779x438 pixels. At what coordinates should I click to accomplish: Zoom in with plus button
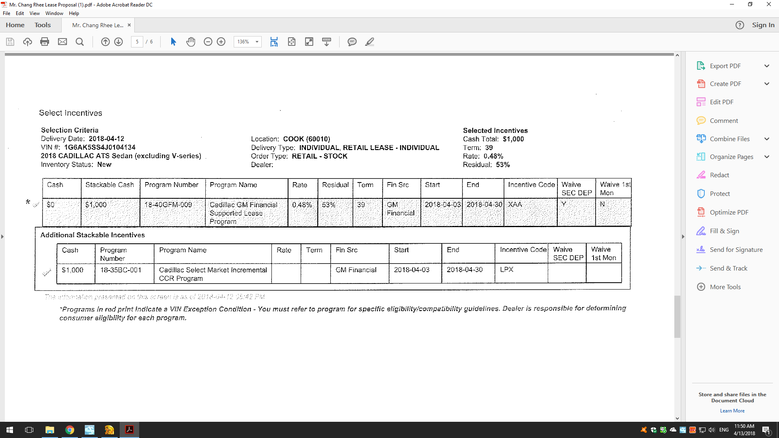pos(221,42)
